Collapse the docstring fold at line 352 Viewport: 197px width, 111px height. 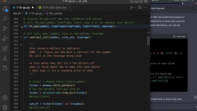tap(21, 45)
